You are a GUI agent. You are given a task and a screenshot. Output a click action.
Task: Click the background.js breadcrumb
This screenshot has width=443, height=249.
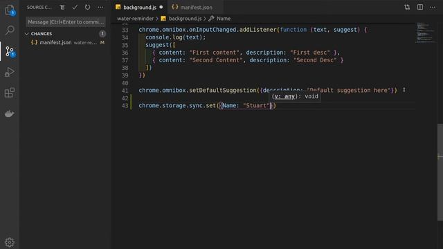(185, 19)
